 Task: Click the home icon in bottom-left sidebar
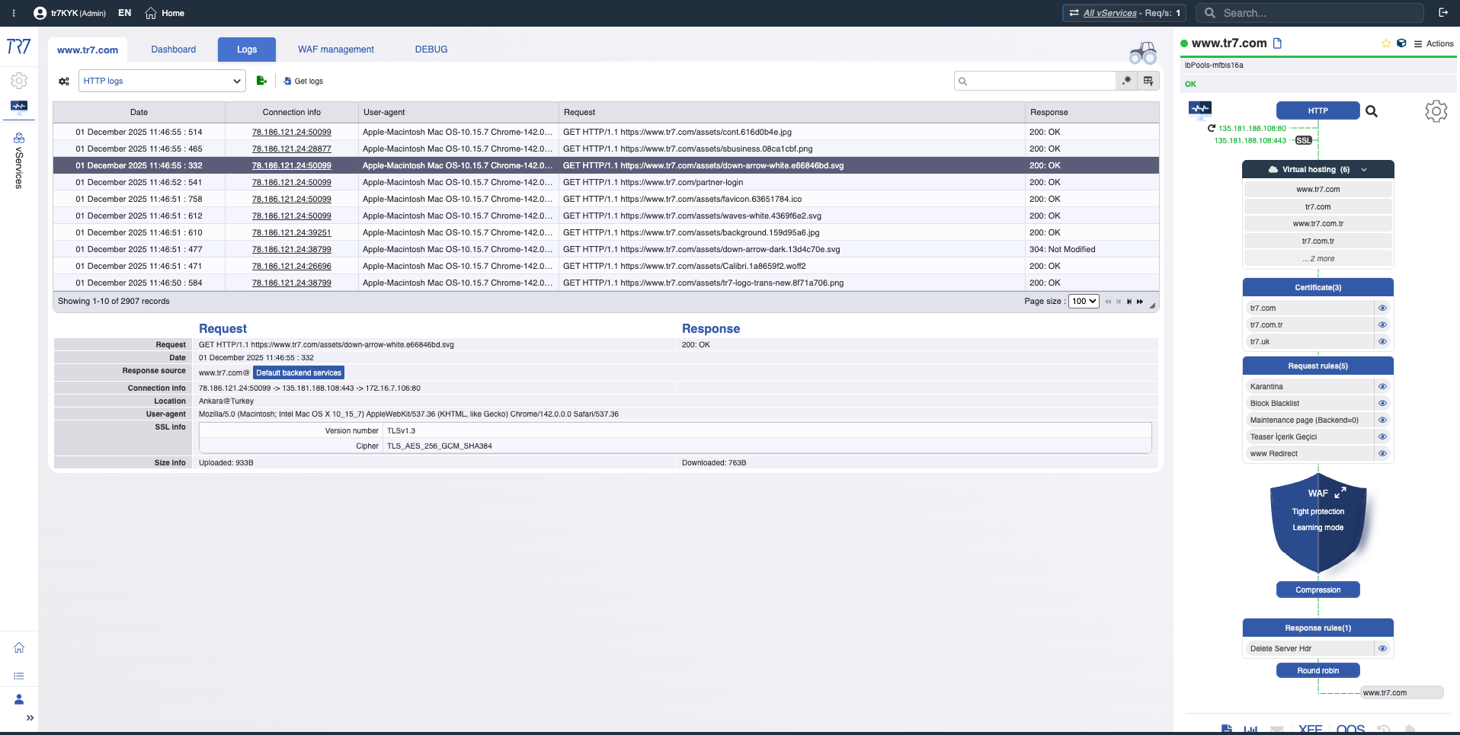tap(19, 647)
